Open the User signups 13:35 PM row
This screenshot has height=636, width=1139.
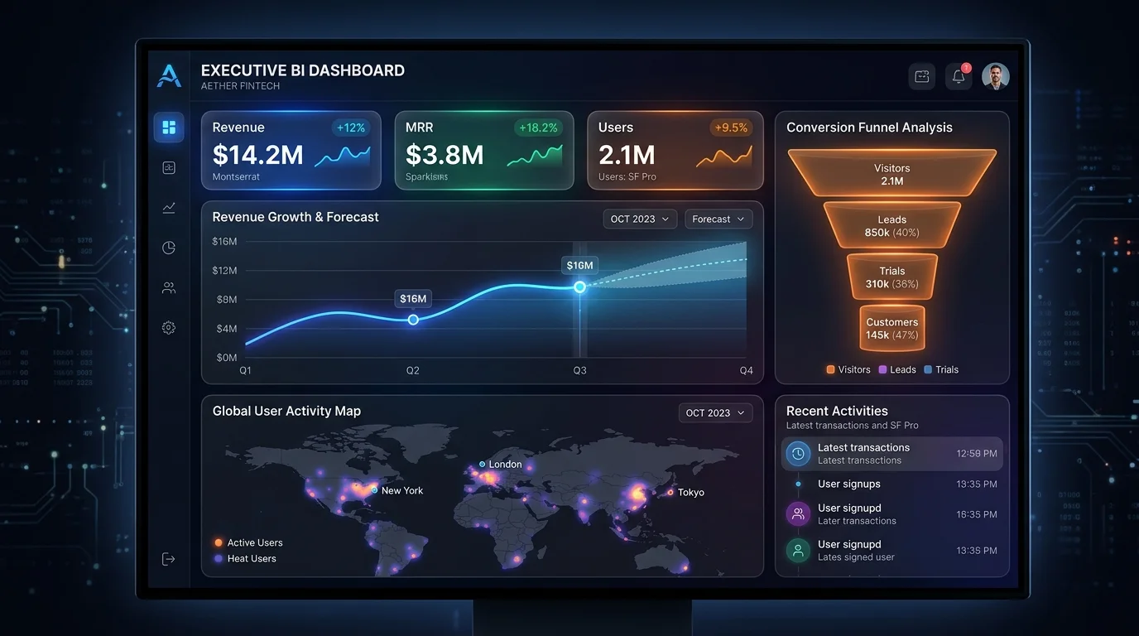pos(892,484)
